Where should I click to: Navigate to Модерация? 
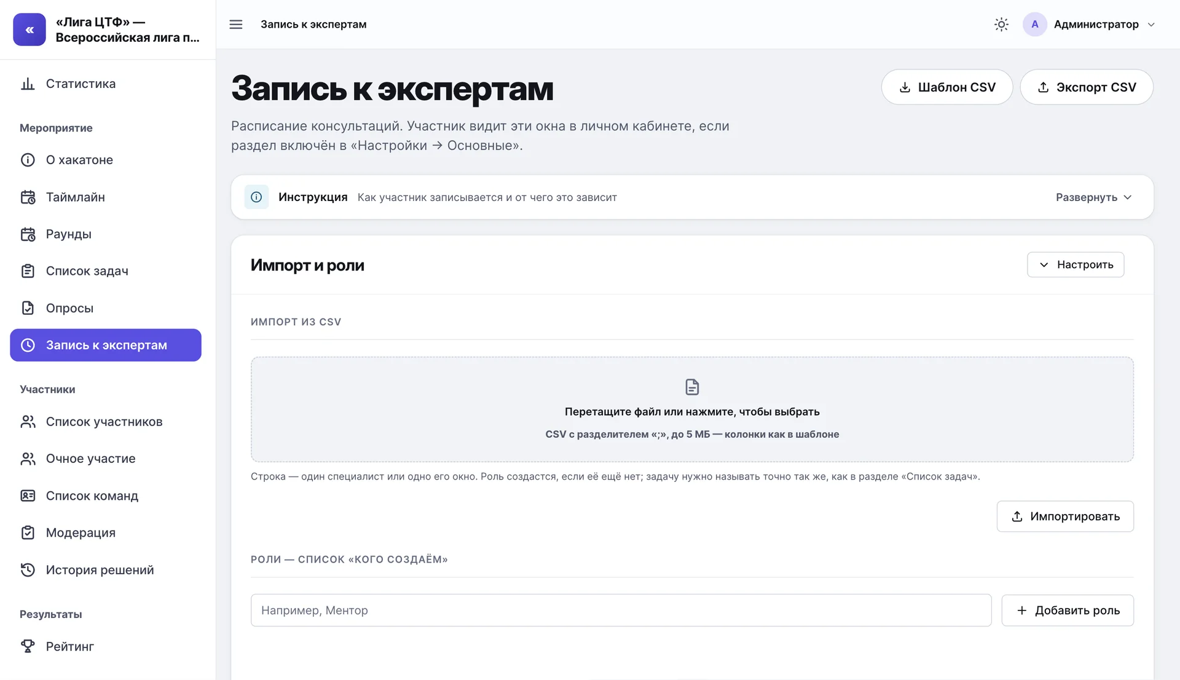pyautogui.click(x=106, y=532)
